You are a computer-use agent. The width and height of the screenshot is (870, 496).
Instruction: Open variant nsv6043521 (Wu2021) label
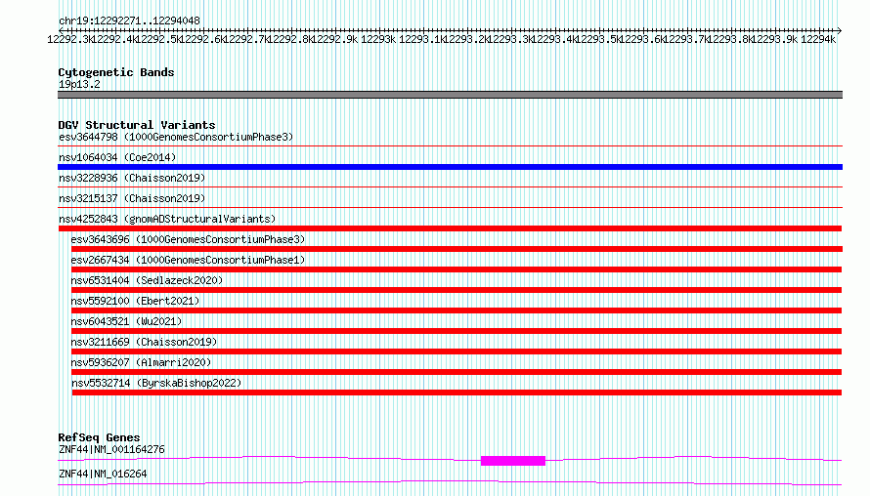(x=126, y=321)
